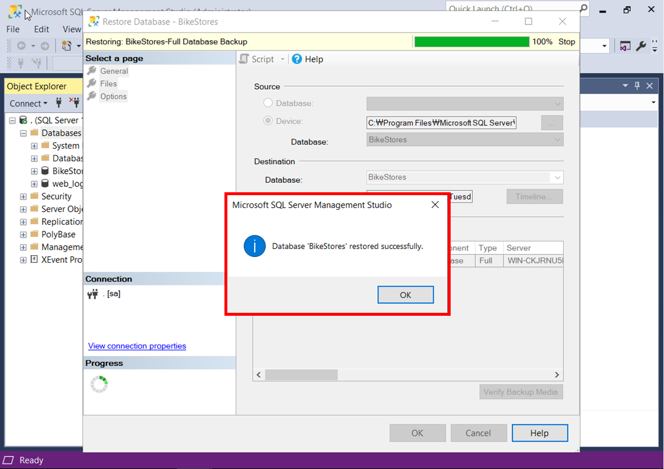Expand the XEvent Profiler node
664x469 pixels.
(23, 260)
